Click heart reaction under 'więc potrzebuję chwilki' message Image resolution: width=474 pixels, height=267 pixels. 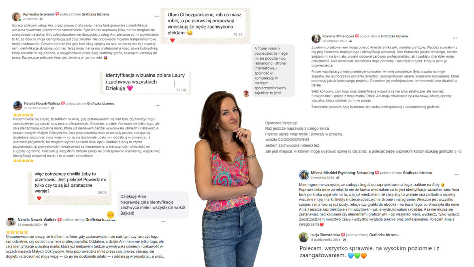(x=39, y=198)
